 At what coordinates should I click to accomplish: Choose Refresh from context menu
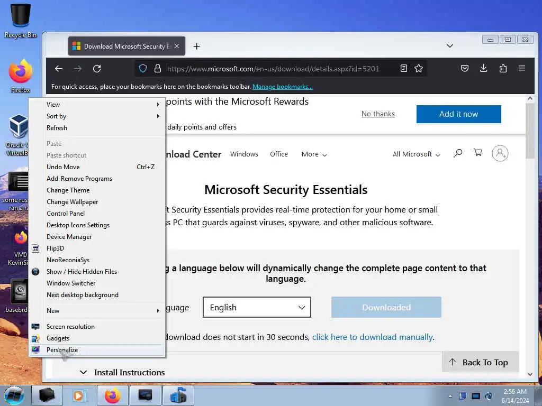(x=97, y=128)
